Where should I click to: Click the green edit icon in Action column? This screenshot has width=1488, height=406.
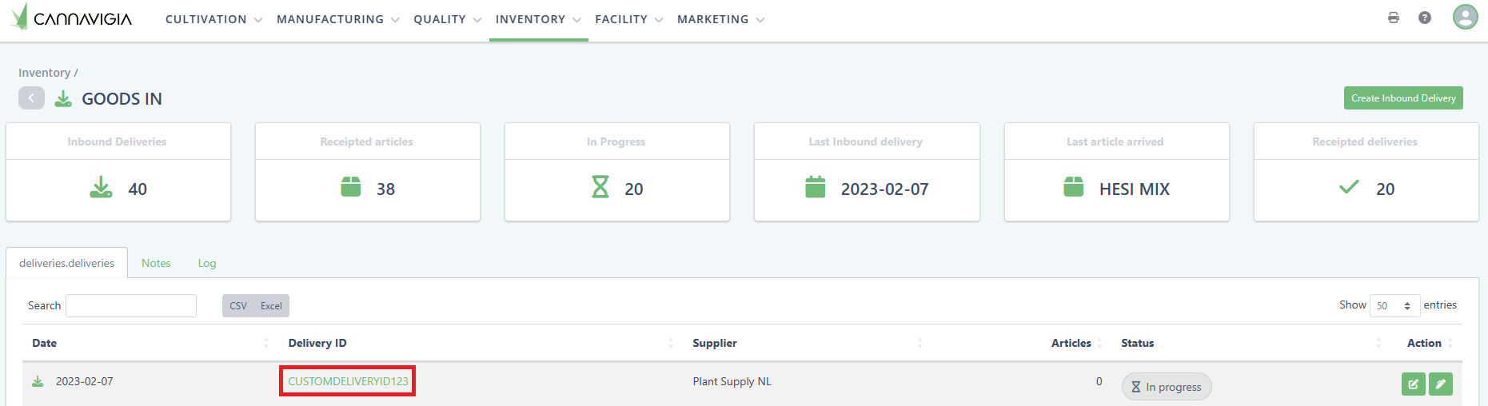(1413, 384)
